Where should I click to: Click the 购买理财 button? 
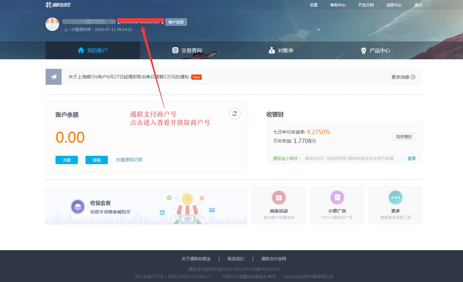[404, 137]
